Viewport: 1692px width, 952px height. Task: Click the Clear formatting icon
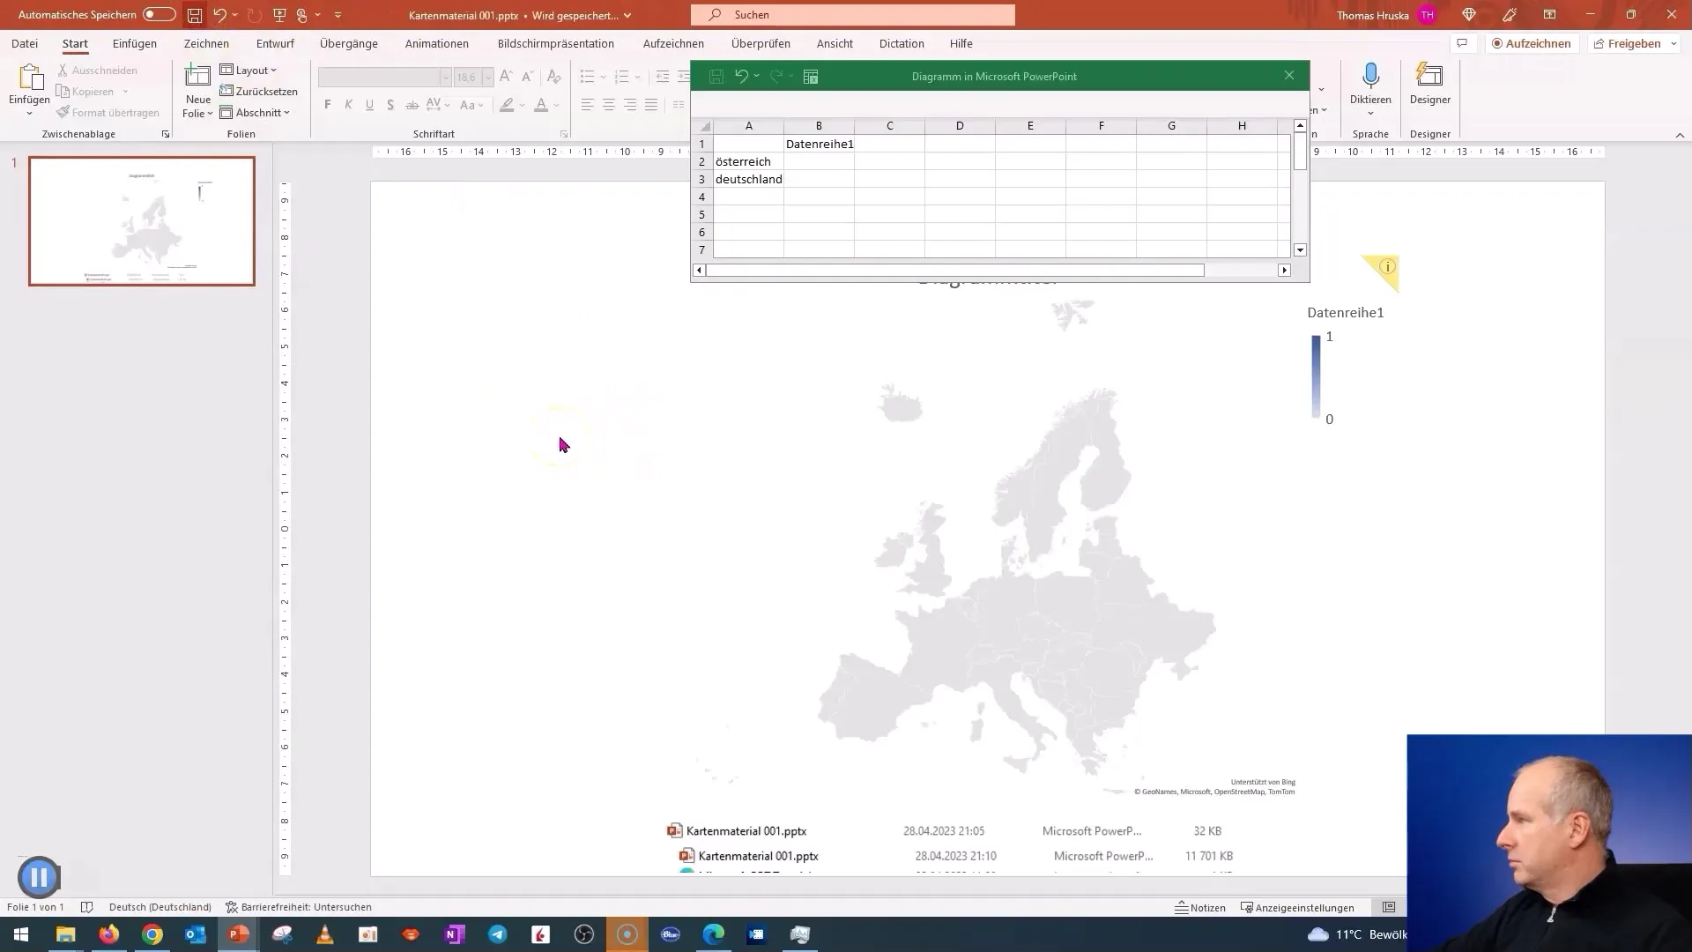(554, 78)
